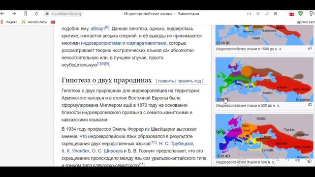The width and height of the screenshot is (315, 177).
Task: Open the 500 BC map thumbnail
Action: point(264,80)
